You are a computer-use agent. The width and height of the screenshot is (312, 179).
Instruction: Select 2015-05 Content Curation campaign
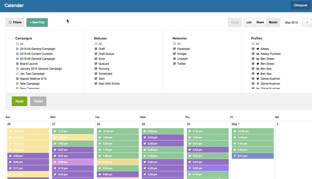pyautogui.click(x=17, y=54)
